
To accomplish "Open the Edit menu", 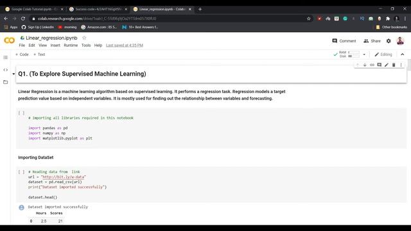I will pyautogui.click(x=31, y=46).
